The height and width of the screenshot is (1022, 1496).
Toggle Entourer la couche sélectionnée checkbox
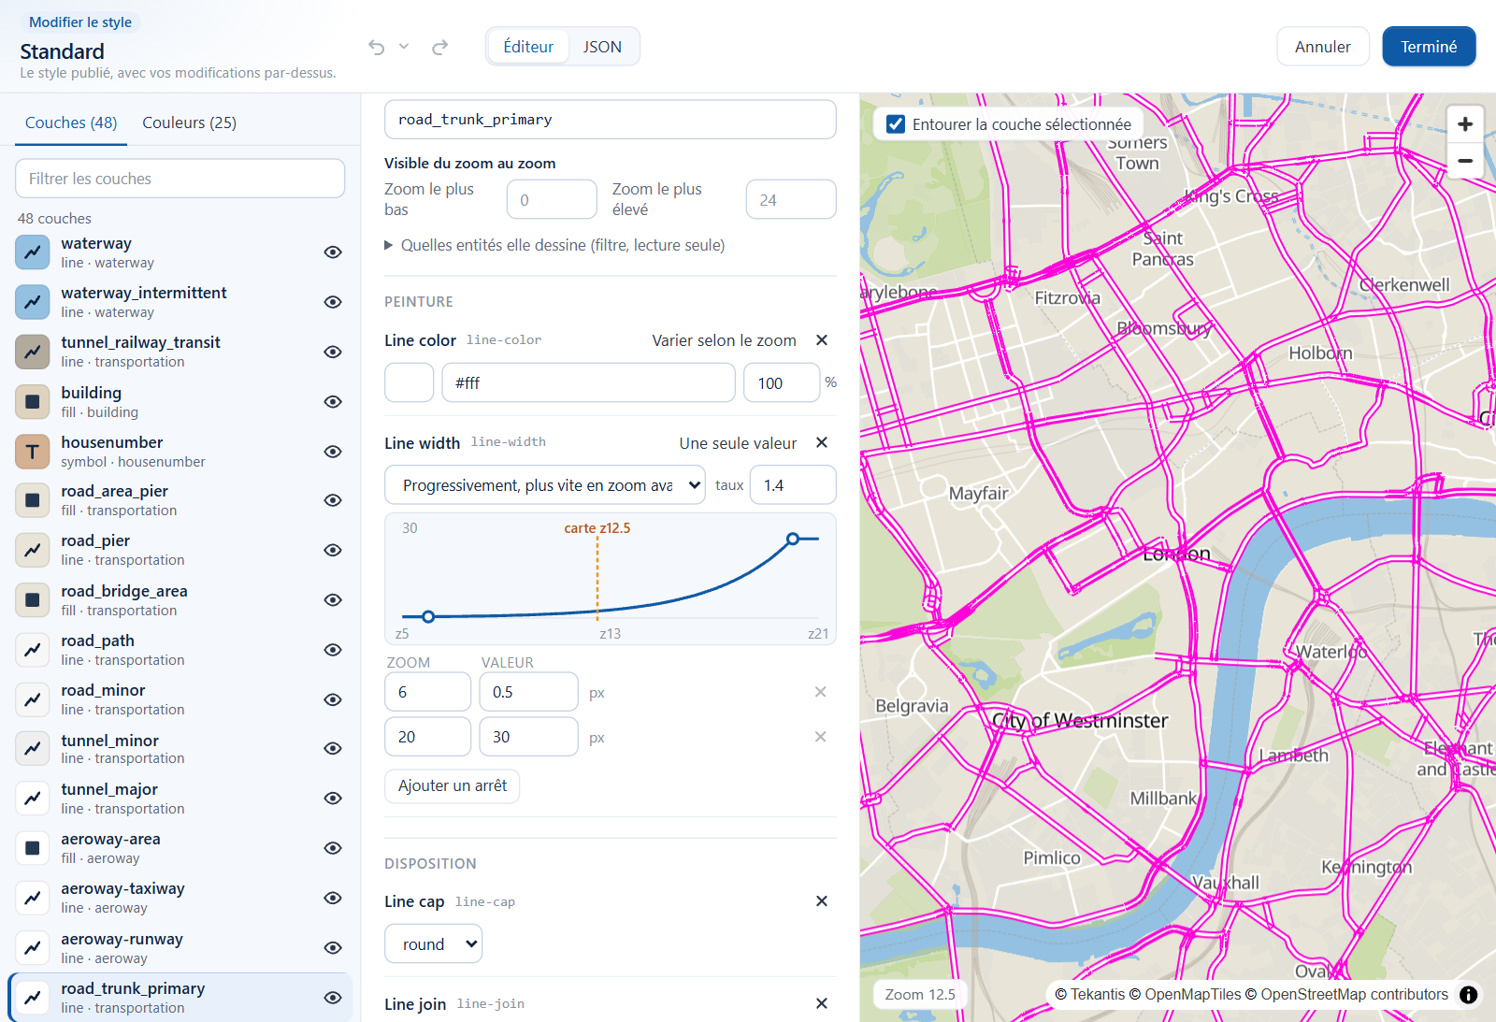tap(896, 124)
